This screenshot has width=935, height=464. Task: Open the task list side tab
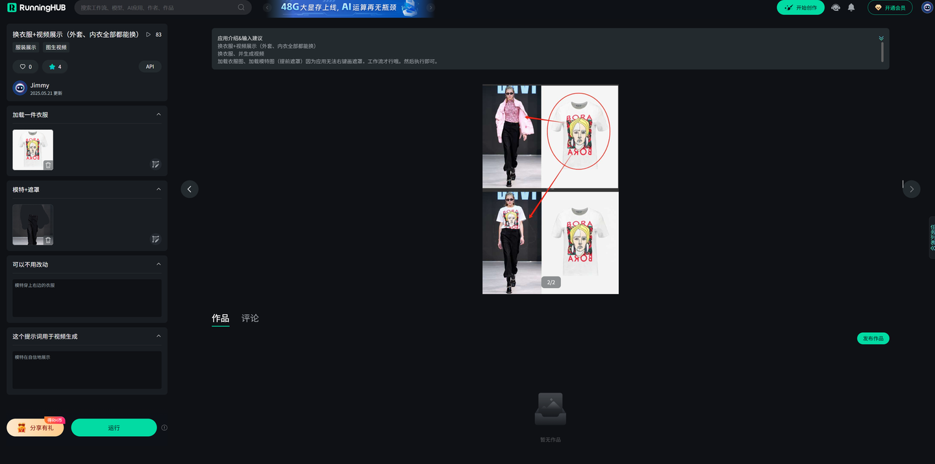click(932, 238)
